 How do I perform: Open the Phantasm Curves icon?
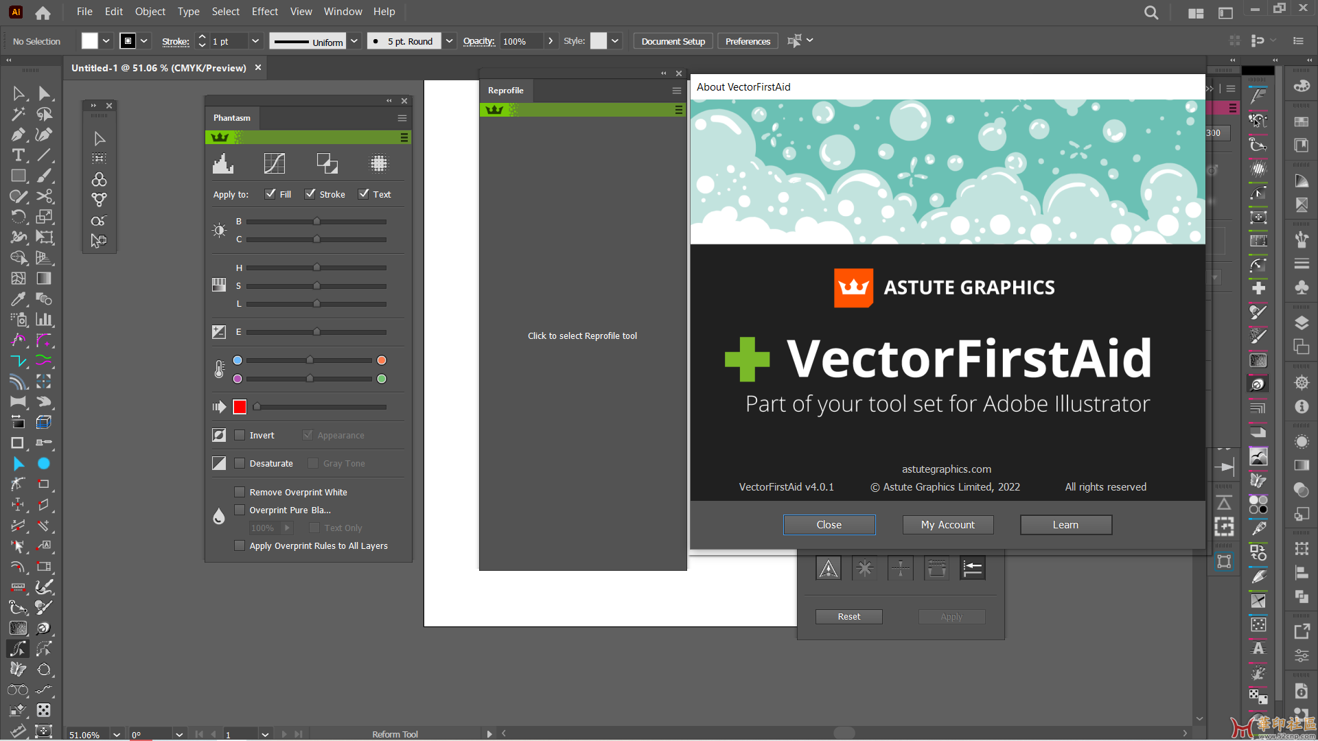(275, 163)
